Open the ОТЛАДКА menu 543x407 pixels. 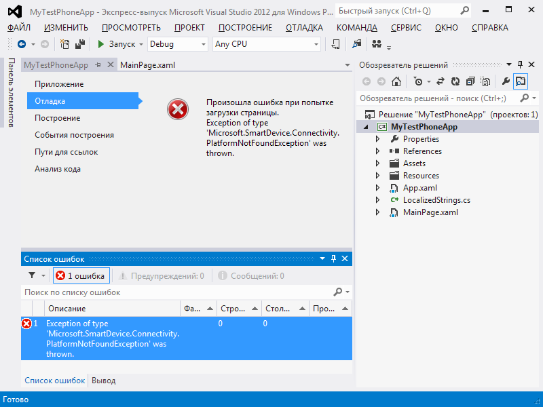tap(303, 28)
